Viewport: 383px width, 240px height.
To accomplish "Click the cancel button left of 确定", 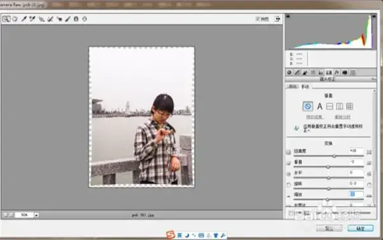I will click(329, 229).
